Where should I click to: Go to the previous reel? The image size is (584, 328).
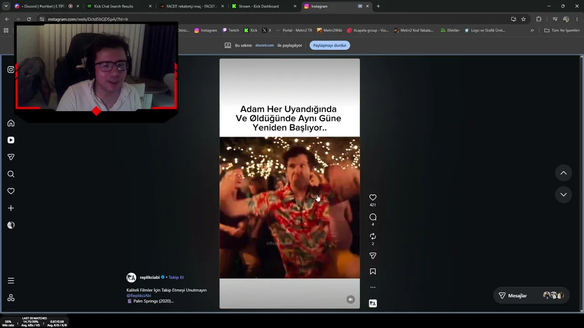(x=563, y=173)
